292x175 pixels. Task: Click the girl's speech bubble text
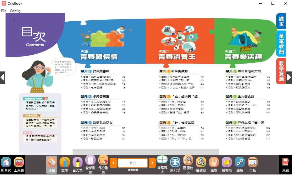pos(63,67)
